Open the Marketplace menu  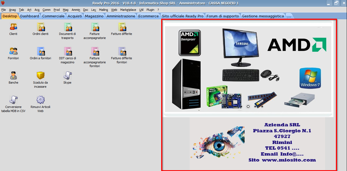pyautogui.click(x=128, y=10)
